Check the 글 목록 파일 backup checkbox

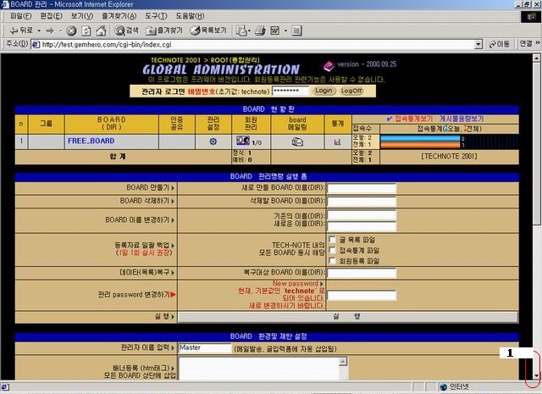click(x=333, y=240)
